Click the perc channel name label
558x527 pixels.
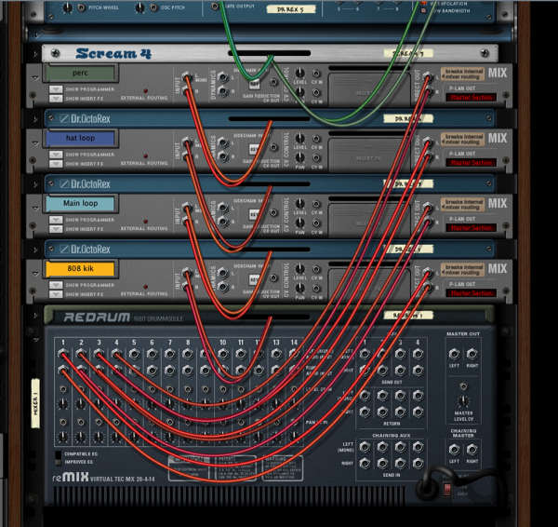pos(80,73)
